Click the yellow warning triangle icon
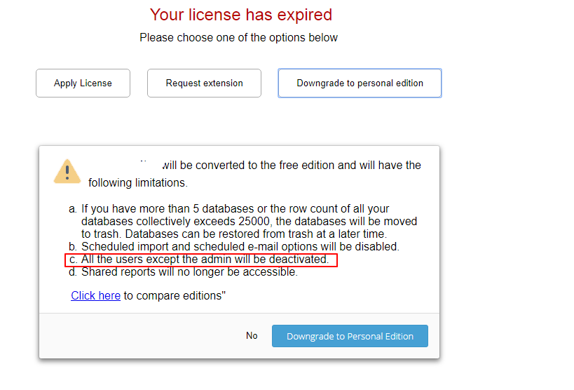The width and height of the screenshot is (574, 390). [x=67, y=171]
